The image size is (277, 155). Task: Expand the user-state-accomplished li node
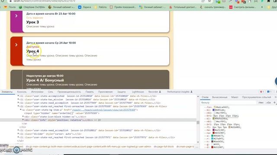tap(18, 96)
